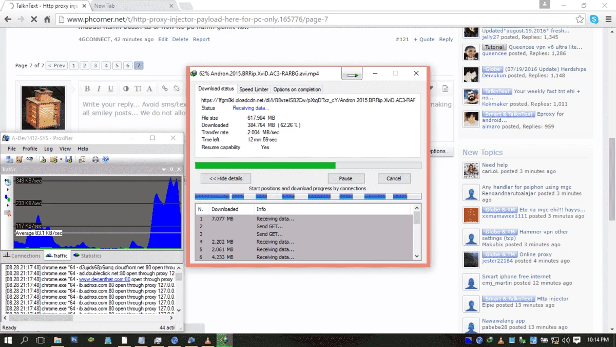Click Save Profile disk icon in Proxifier
Viewport: 616px width, 347px height.
(x=69, y=159)
